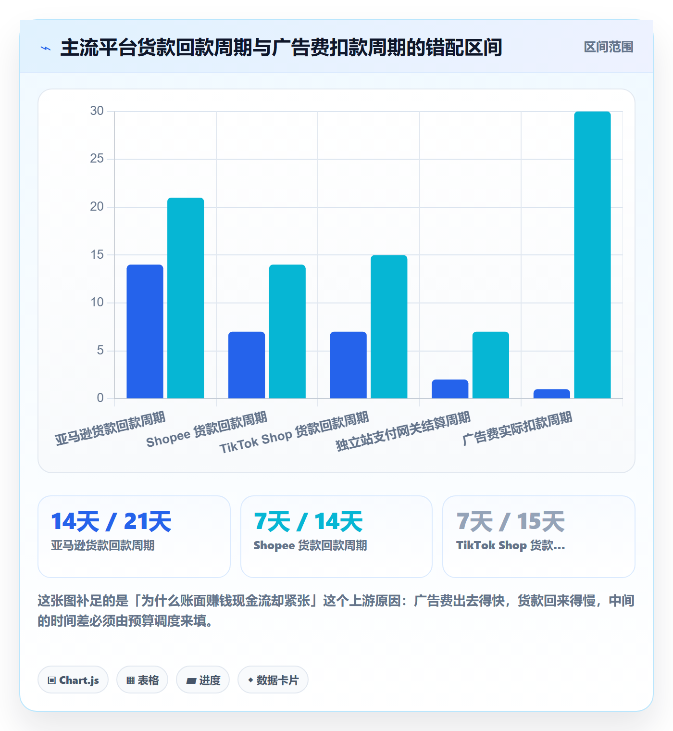Click the x-axis label Shopee 货款回款周期

207,429
